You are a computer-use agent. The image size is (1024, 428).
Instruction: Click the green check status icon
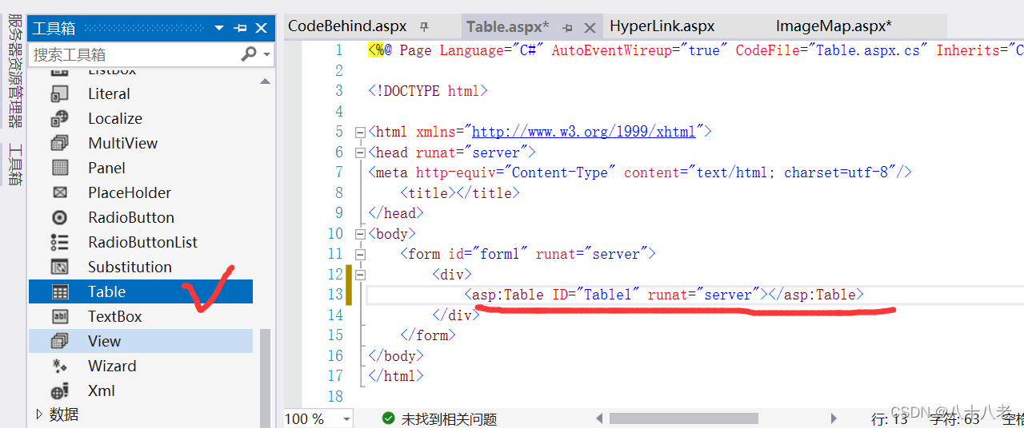click(x=388, y=418)
